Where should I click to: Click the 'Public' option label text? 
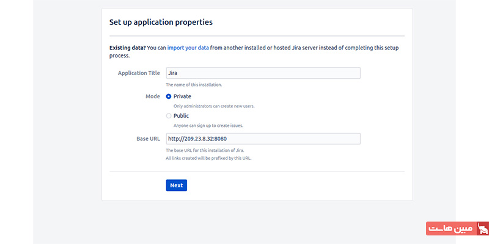click(181, 116)
